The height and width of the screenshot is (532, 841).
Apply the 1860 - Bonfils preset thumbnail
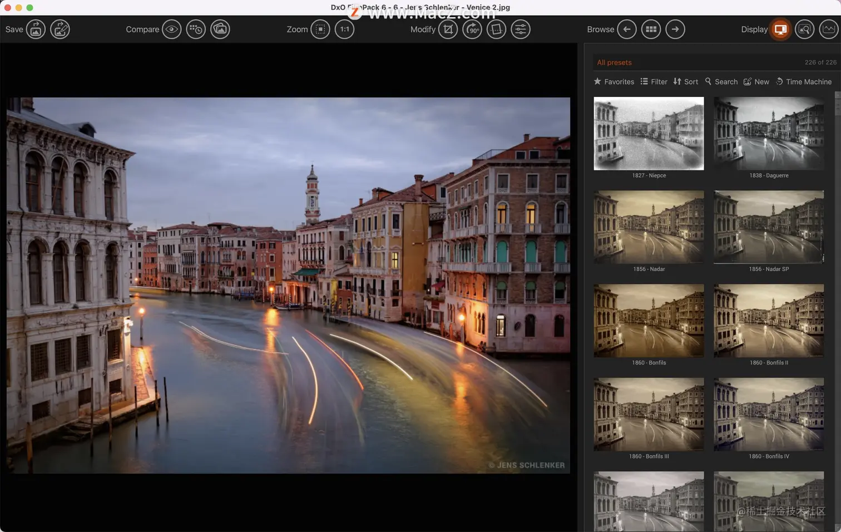point(649,321)
